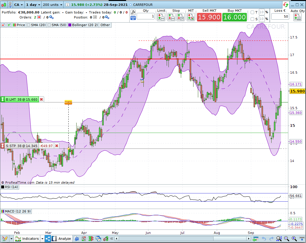Image resolution: width=306 pixels, height=243 pixels.
Task: Click the Sell MKT 15.900 button
Action: point(209,17)
